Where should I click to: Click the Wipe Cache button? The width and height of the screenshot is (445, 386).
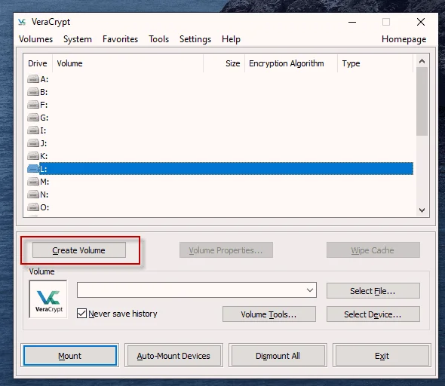coord(373,250)
